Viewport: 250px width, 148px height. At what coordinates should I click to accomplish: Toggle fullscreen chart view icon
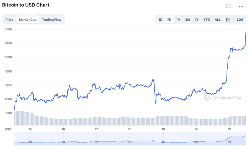(229, 6)
